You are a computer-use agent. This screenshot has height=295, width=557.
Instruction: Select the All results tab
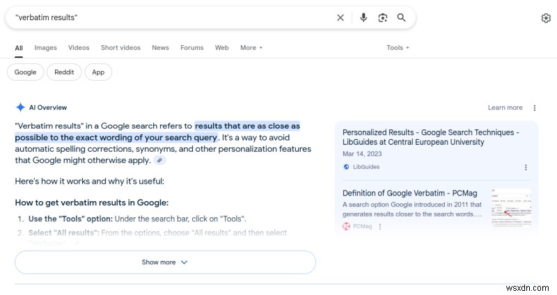coord(19,48)
